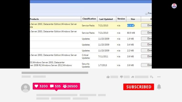Click the Previous page link

click(x=148, y=13)
